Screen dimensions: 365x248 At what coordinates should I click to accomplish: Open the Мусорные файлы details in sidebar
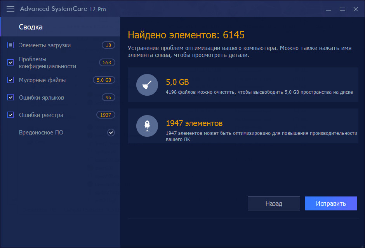42,80
